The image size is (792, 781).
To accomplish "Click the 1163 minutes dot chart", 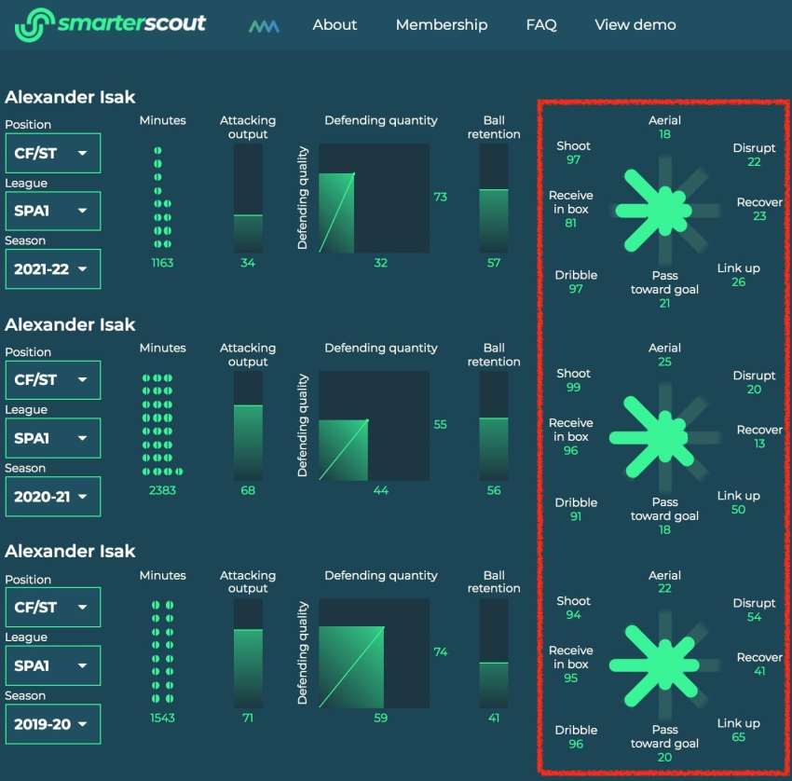I will (x=162, y=197).
